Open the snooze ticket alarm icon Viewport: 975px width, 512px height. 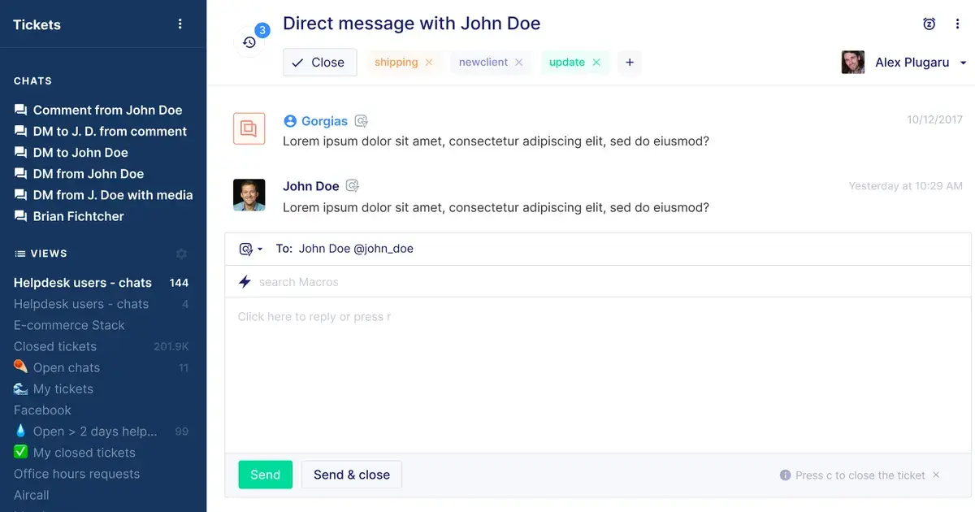click(x=929, y=24)
